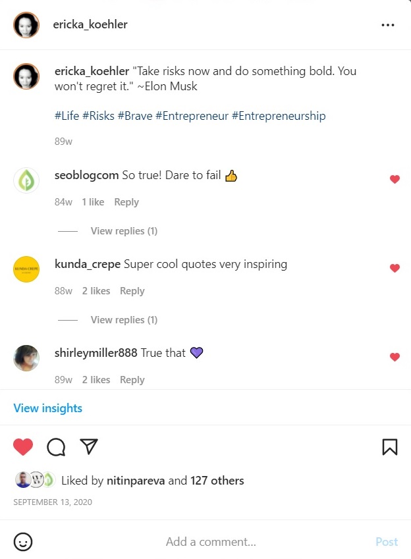Select the #Brave hashtag link
The width and height of the screenshot is (411, 559).
tap(135, 116)
